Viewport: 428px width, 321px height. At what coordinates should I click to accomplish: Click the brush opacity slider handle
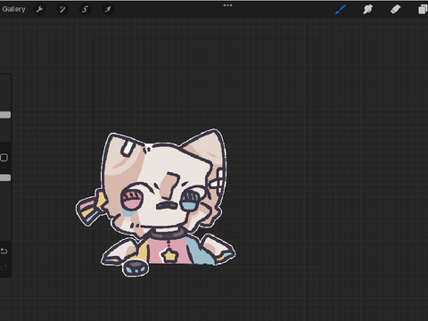click(x=5, y=177)
